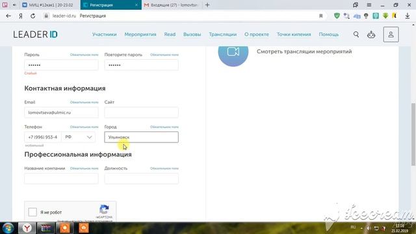The height and width of the screenshot is (234, 416).
Task: Click the reCAPTCHA logo
Action: (x=104, y=209)
